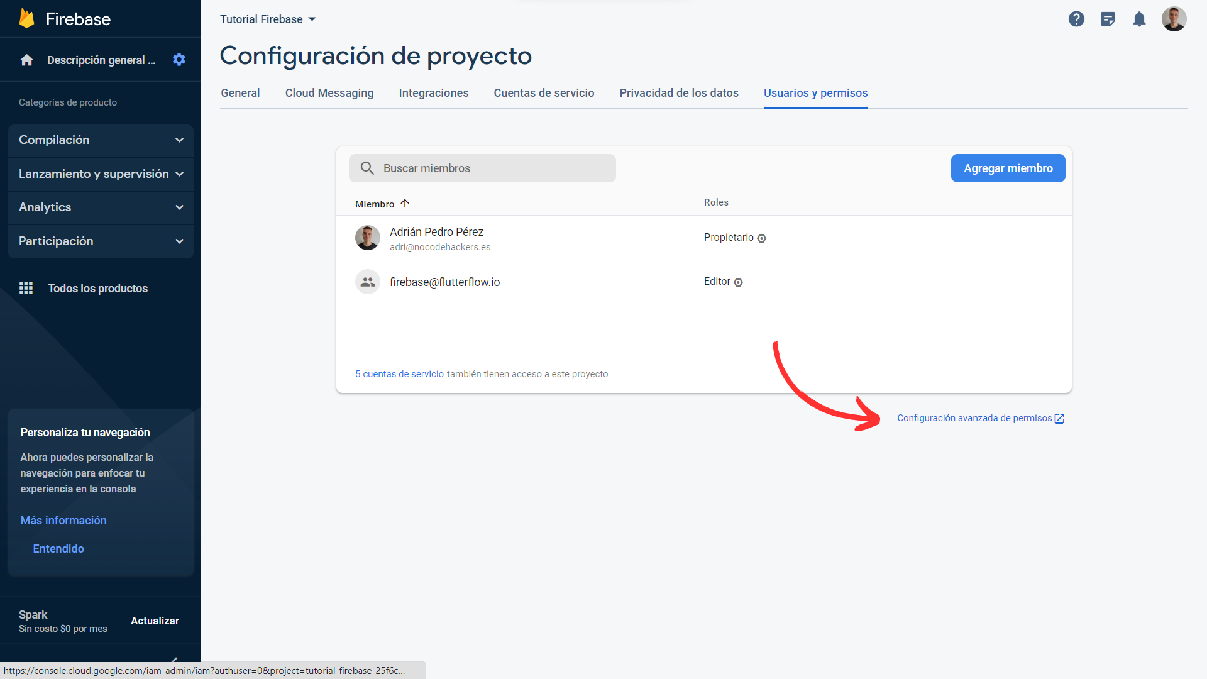The height and width of the screenshot is (679, 1207).
Task: Open your profile avatar picture
Action: point(1174,18)
